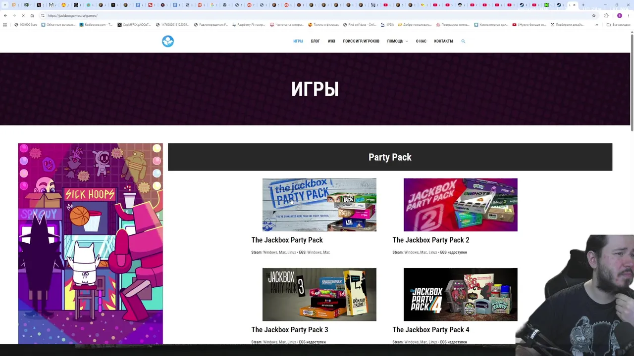The height and width of the screenshot is (356, 634).
Task: View site information icon beside the URL
Action: pos(43,15)
